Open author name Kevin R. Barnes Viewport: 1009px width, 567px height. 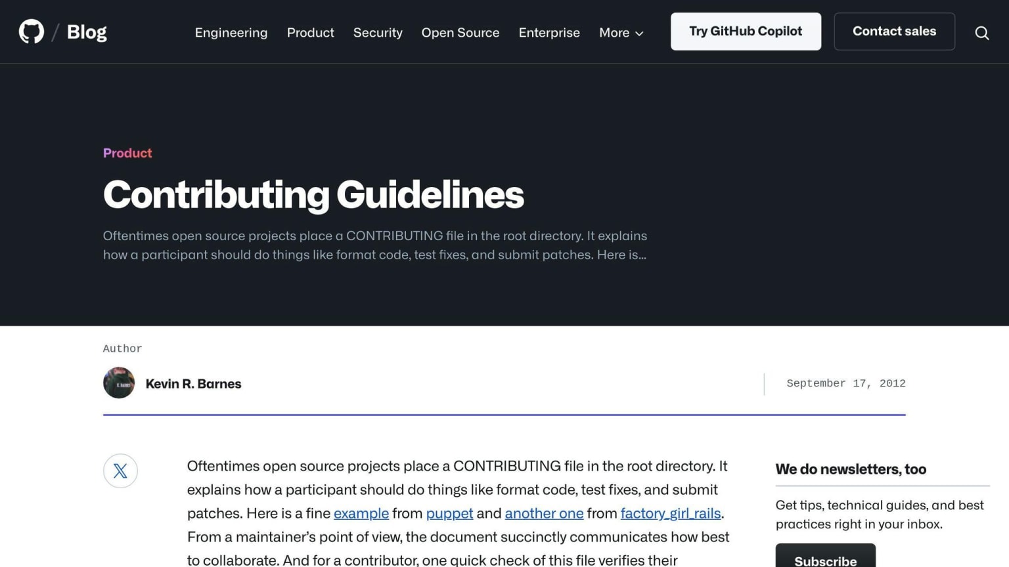click(193, 384)
